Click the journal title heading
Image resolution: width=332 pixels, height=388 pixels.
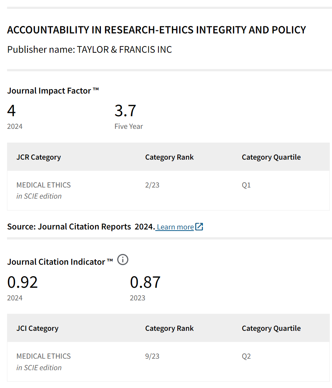click(157, 30)
